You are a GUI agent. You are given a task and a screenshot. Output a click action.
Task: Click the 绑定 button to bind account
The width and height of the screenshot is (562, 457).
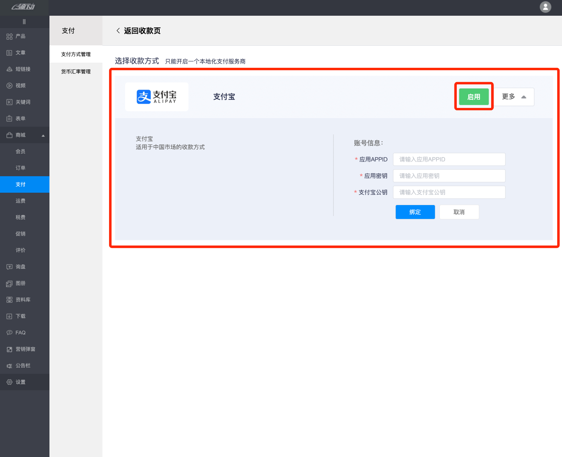coord(415,212)
